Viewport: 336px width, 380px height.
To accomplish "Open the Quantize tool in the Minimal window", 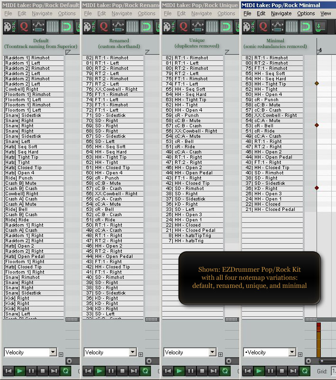I will [x=263, y=27].
